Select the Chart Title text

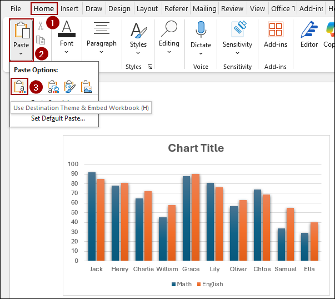coord(196,148)
